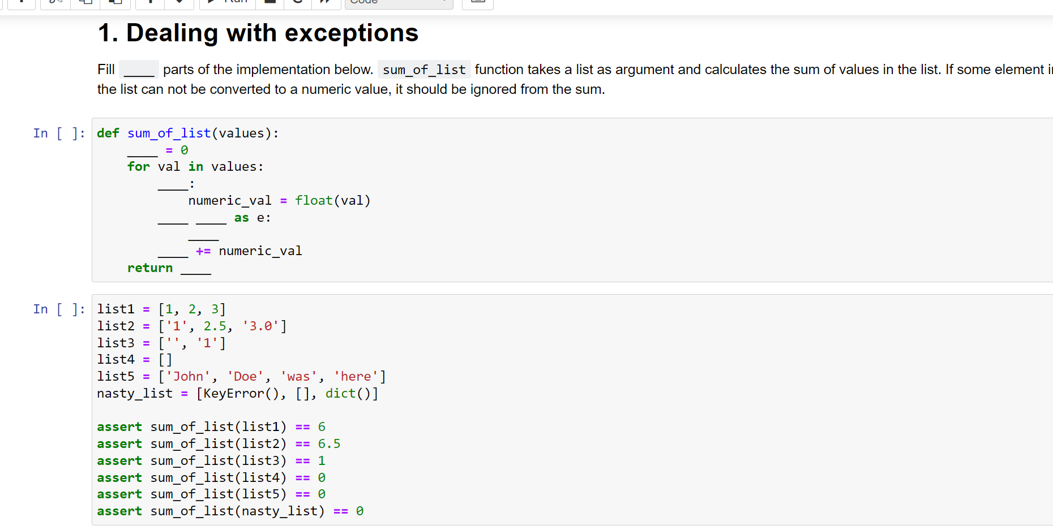Viewport: 1053px width, 530px height.
Task: Click the heading 1. Dealing with exceptions
Action: pyautogui.click(x=258, y=33)
